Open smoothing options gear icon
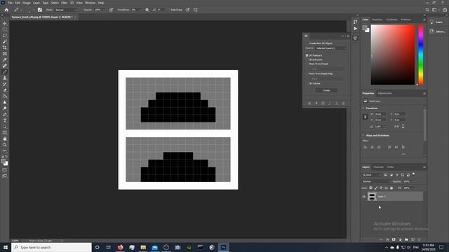 tap(147, 10)
